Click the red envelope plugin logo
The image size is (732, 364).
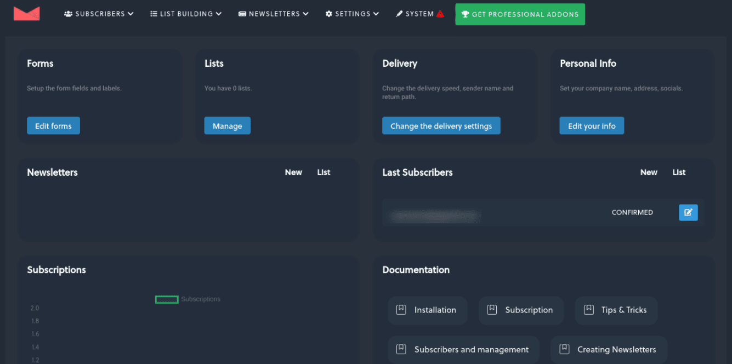[27, 14]
